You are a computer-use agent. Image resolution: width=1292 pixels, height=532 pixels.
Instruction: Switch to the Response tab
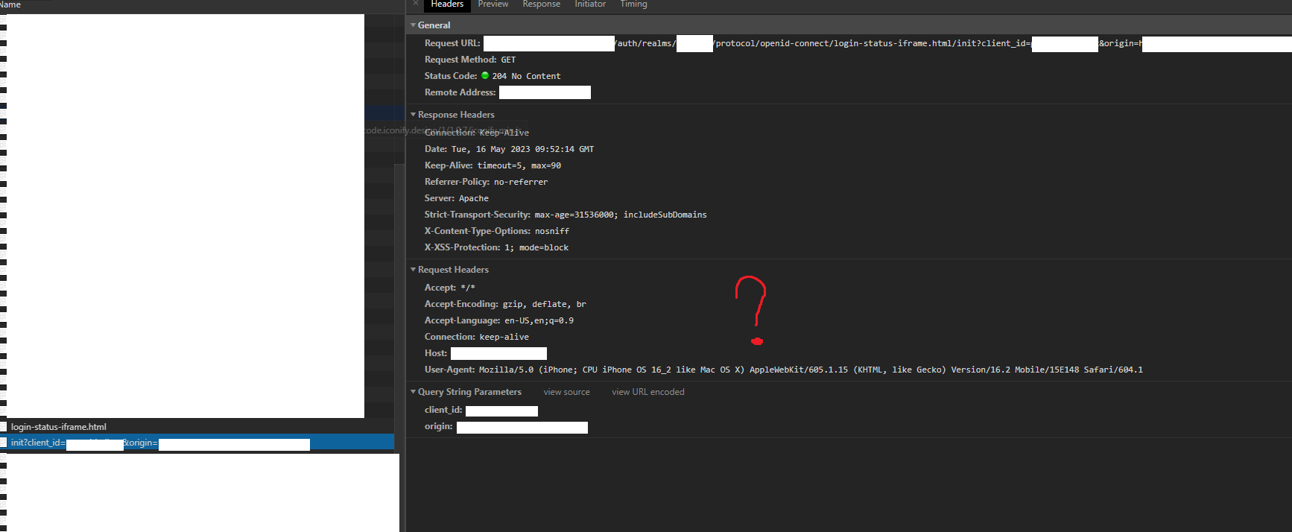click(x=542, y=4)
